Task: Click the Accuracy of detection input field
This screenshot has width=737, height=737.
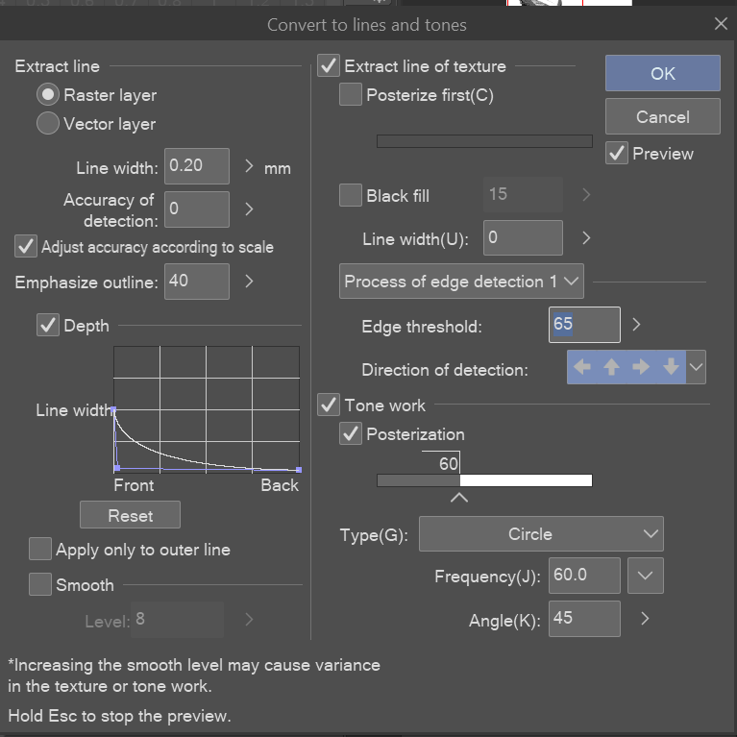Action: click(196, 209)
